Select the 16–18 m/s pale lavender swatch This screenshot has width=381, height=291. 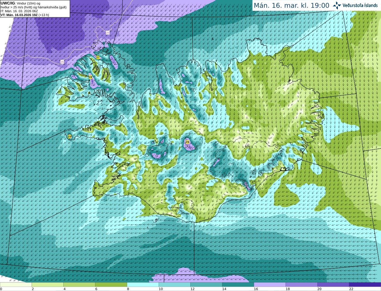pos(270,285)
